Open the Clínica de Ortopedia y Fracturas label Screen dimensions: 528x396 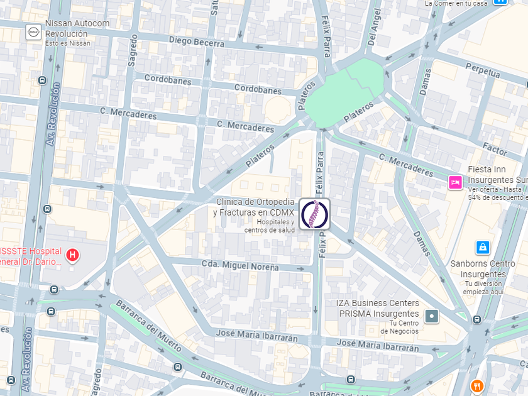click(254, 207)
